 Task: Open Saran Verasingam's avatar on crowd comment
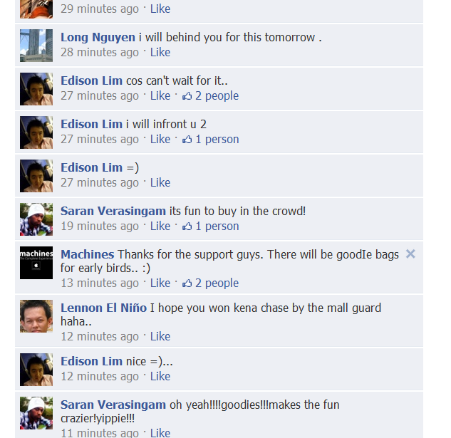pos(36,219)
